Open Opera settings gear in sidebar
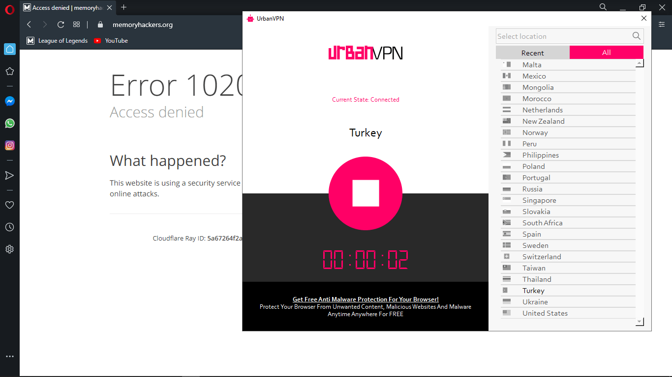This screenshot has width=672, height=377. pyautogui.click(x=9, y=249)
